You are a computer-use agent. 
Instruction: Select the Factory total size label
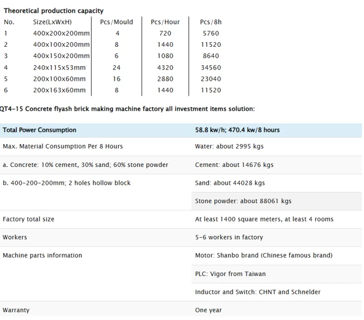(28, 219)
